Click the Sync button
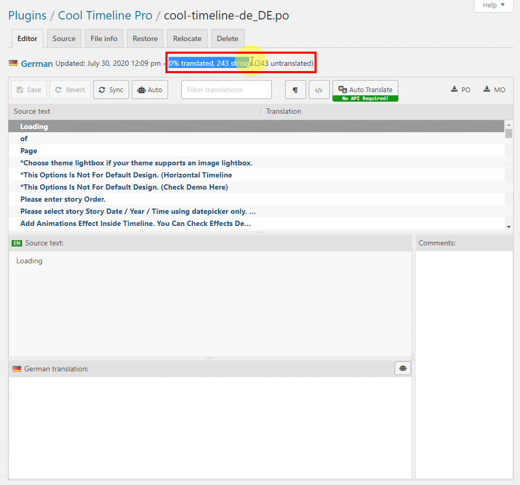The width and height of the screenshot is (520, 485). click(x=111, y=90)
